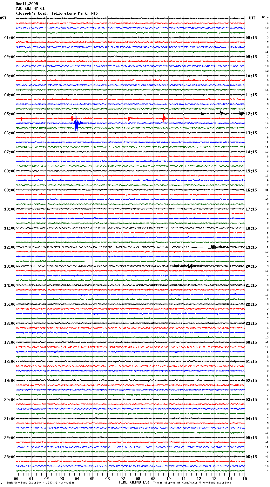Image resolution: width=270 pixels, height=487 pixels.
Task: Click the minute 00 axis tick label
Action: coord(16,478)
